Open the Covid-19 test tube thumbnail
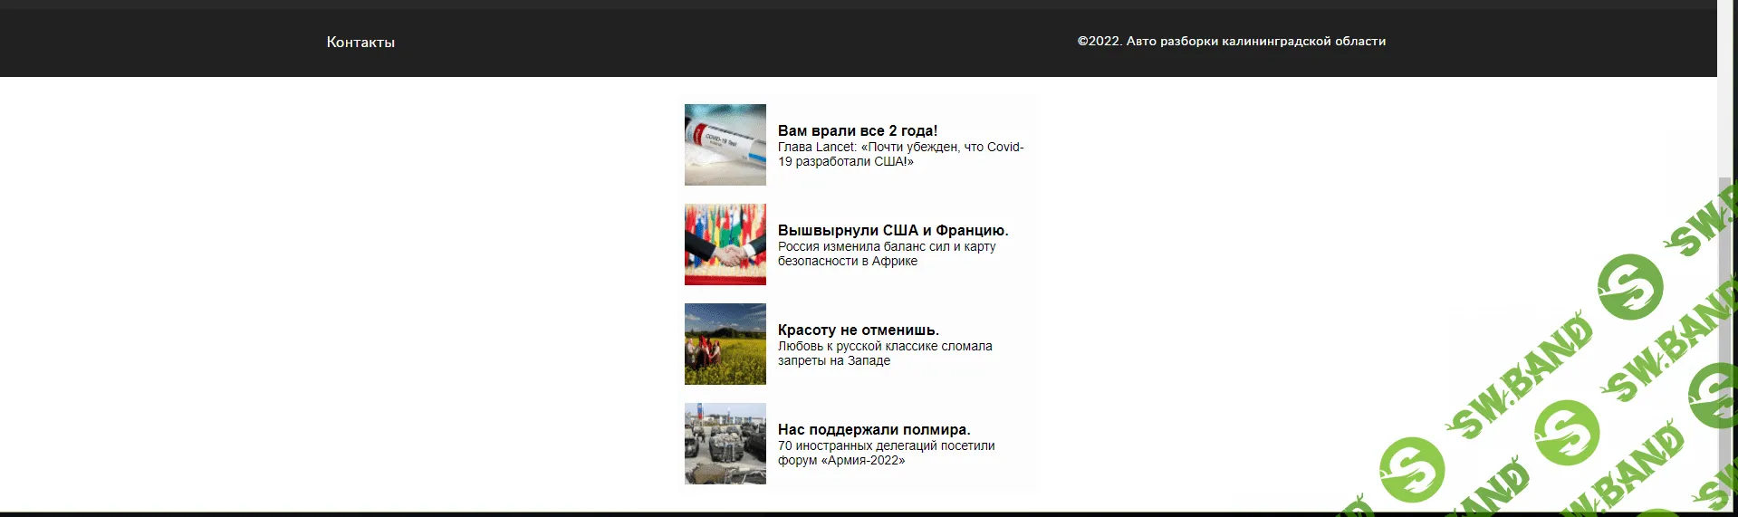This screenshot has width=1738, height=517. (x=725, y=145)
